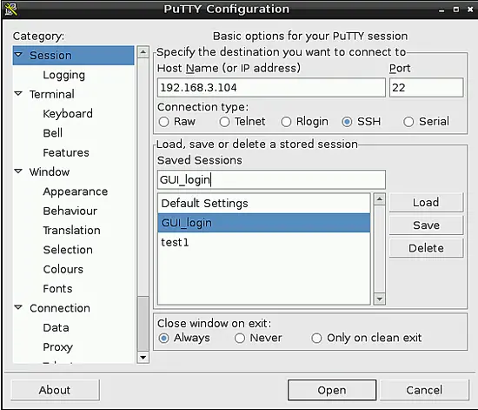The width and height of the screenshot is (478, 410).
Task: Select Serial connection type
Action: (x=408, y=122)
